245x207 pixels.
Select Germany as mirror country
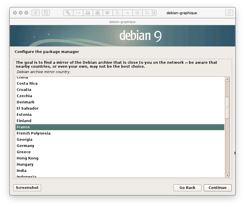120,146
